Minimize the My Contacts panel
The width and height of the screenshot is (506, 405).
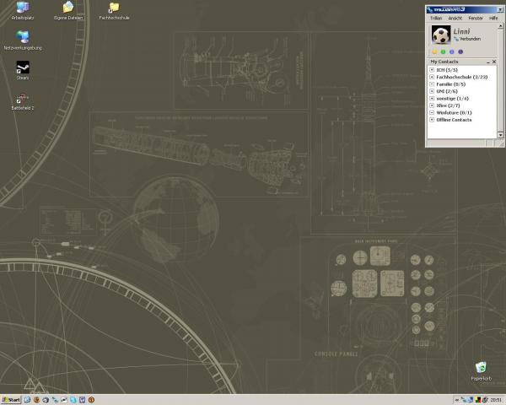488,62
